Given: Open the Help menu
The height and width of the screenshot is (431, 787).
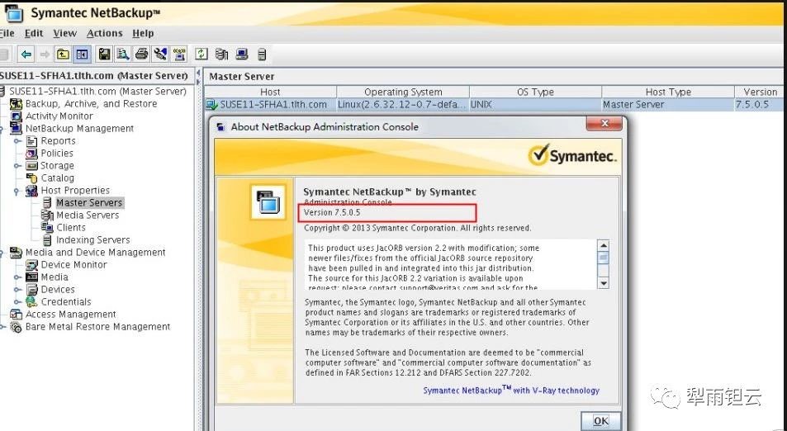Looking at the screenshot, I should coord(143,33).
